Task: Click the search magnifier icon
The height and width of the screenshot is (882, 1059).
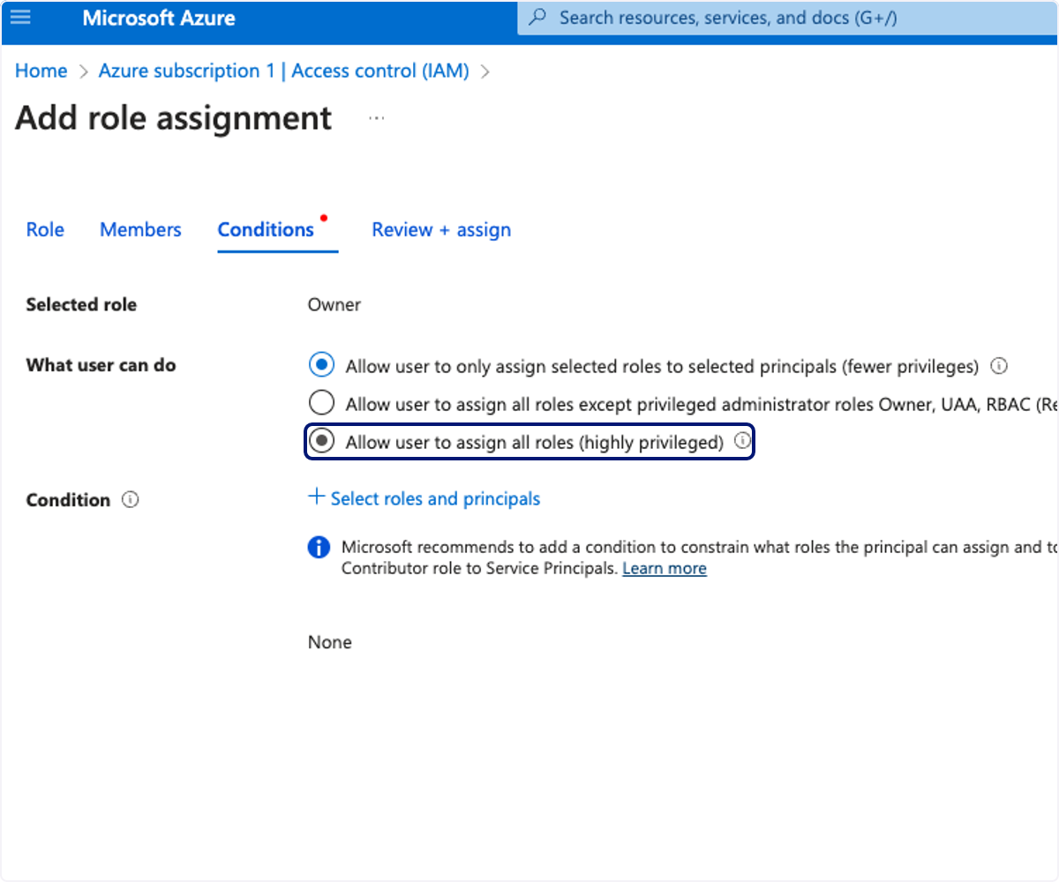Action: (x=538, y=18)
